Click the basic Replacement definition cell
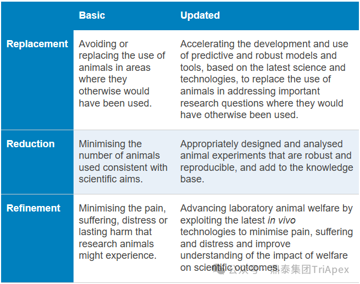 (122, 73)
